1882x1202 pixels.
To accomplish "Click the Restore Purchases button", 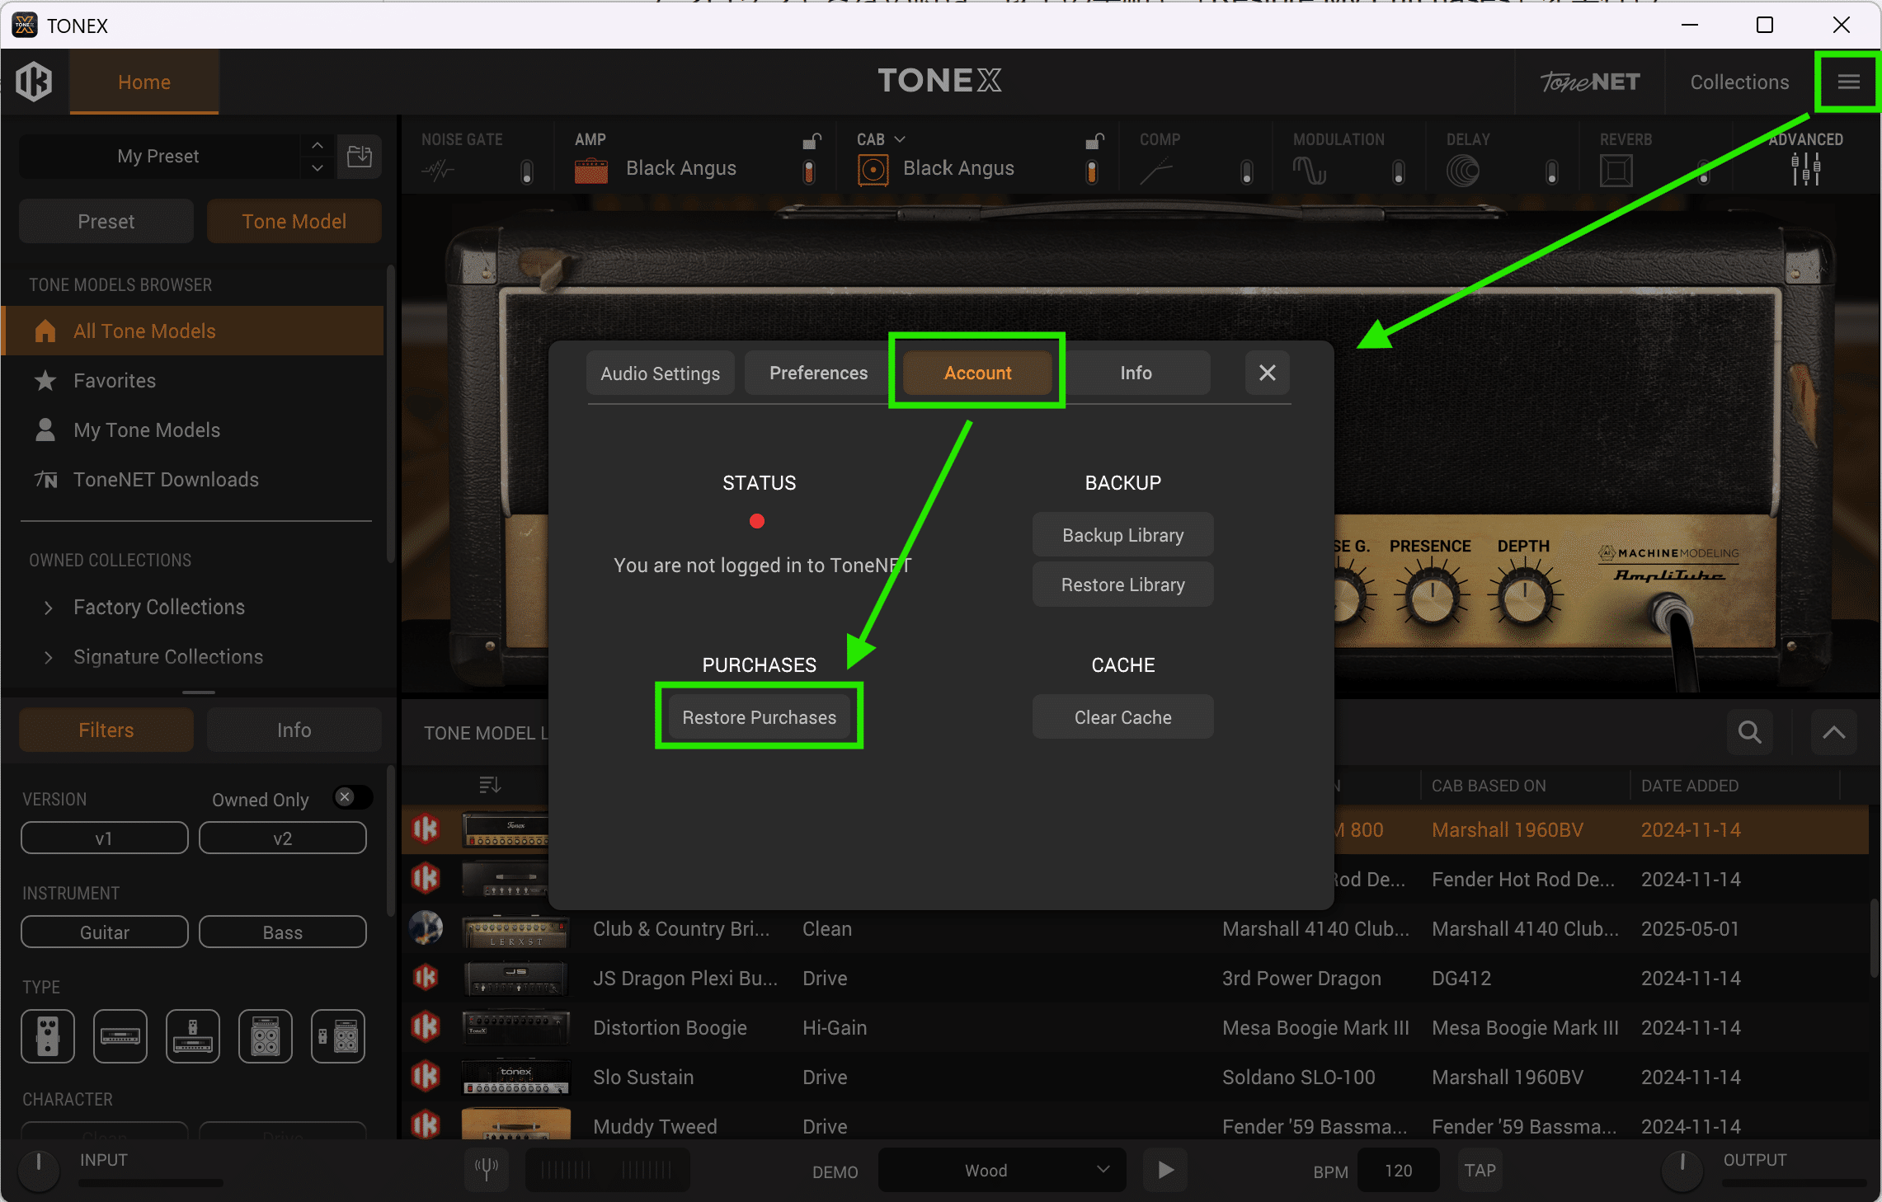I will [759, 716].
